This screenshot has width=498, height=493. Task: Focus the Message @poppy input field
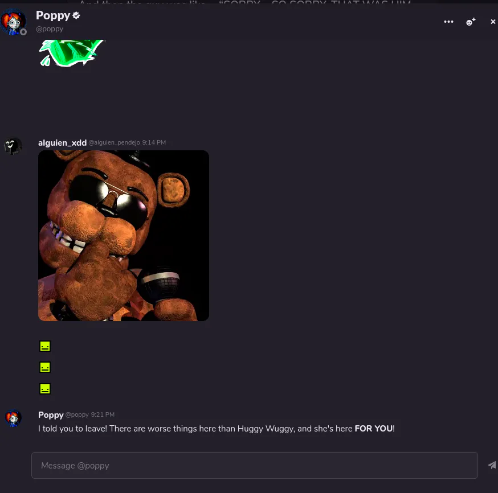(x=254, y=465)
